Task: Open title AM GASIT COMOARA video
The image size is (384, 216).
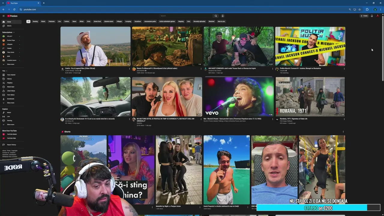Action: (x=232, y=68)
